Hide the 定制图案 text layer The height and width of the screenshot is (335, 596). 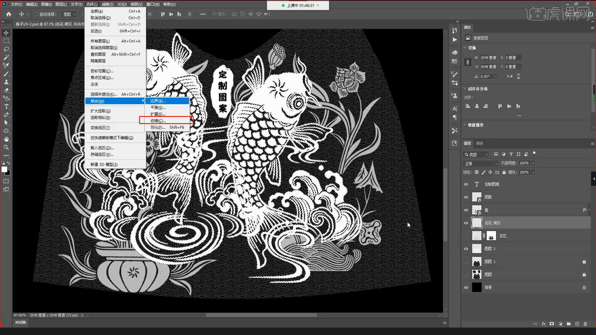(466, 184)
